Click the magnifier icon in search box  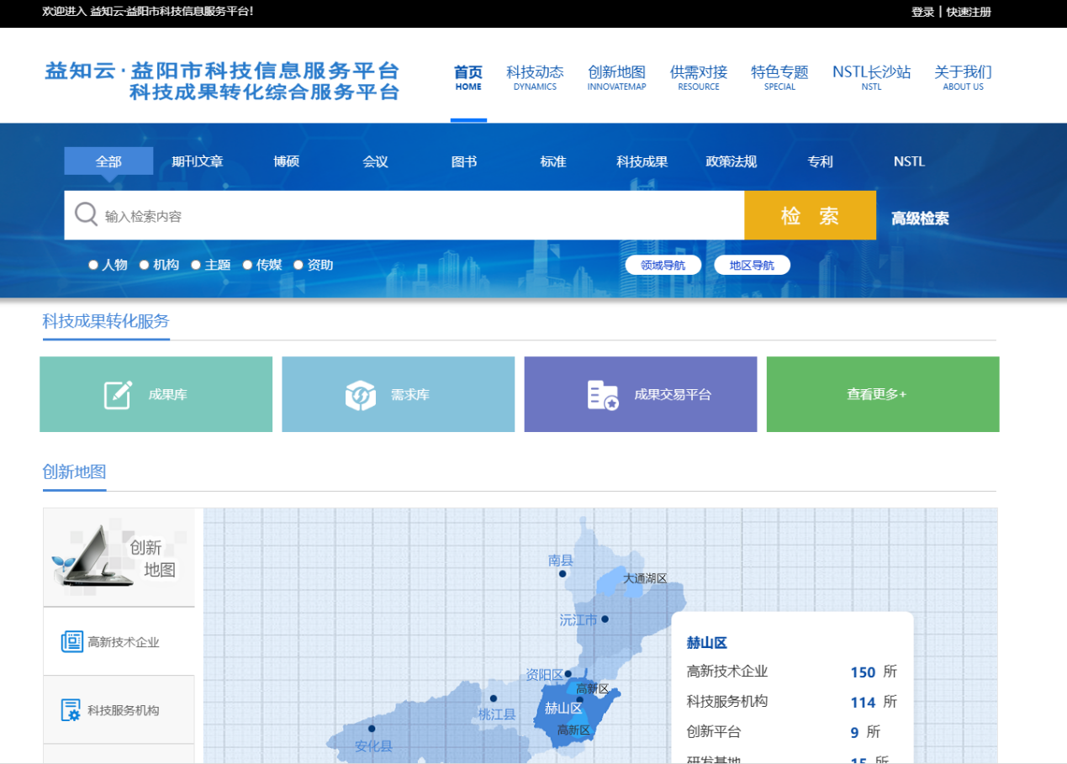point(86,215)
